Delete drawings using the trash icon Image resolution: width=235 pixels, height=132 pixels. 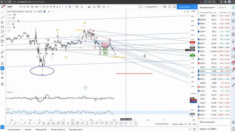tap(3, 84)
